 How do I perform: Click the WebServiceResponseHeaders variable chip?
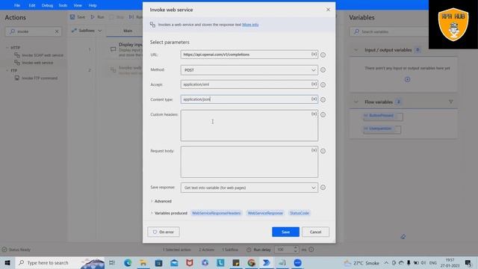coord(216,213)
